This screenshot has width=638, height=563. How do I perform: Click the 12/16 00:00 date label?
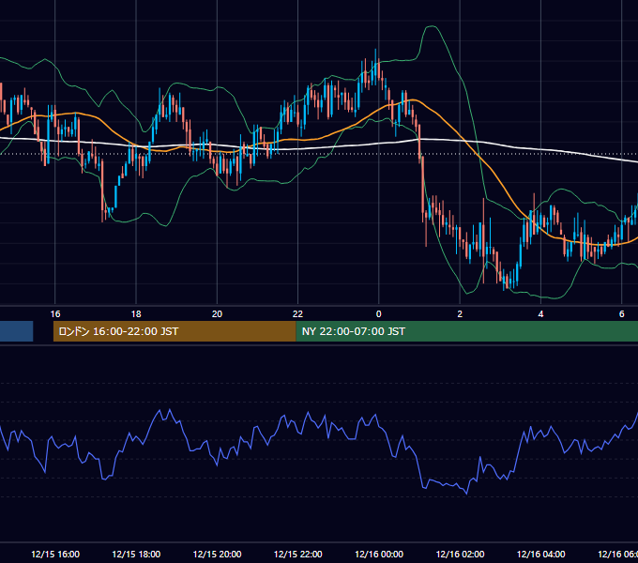pos(379,554)
